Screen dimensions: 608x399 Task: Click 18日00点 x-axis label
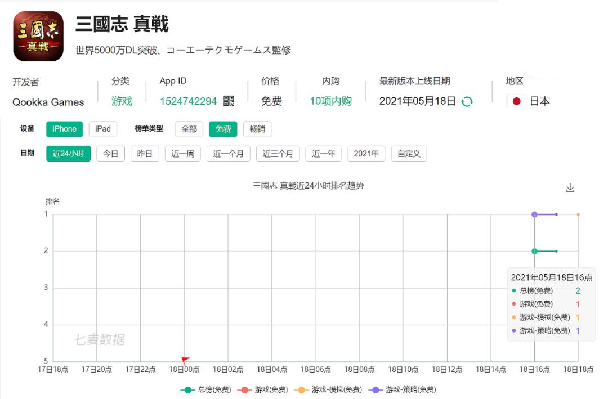tap(184, 370)
